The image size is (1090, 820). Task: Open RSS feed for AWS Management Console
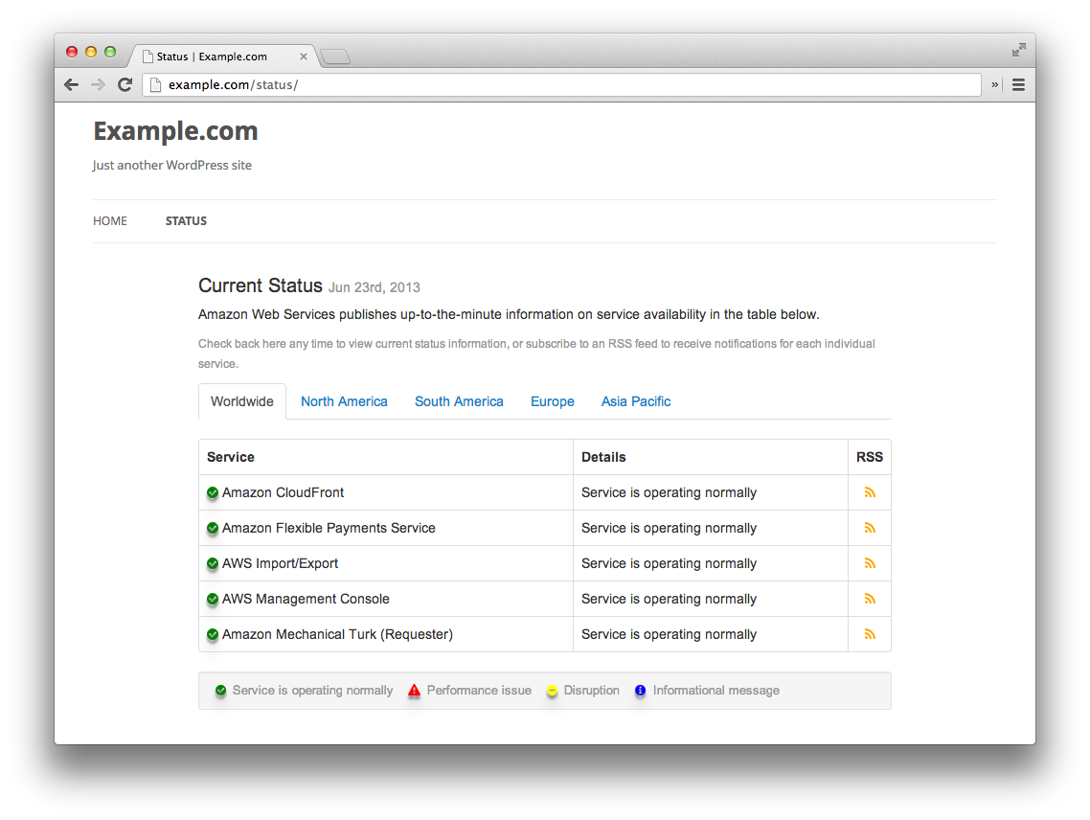tap(869, 599)
